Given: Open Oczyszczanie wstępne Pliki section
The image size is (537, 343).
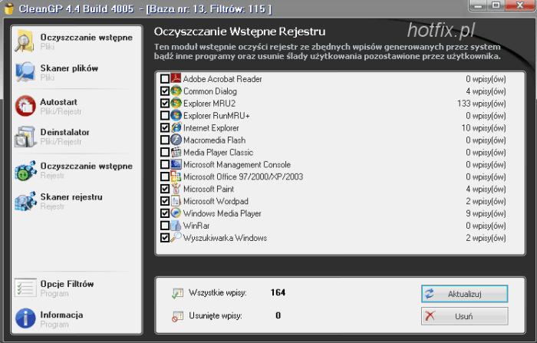Looking at the screenshot, I should (85, 41).
